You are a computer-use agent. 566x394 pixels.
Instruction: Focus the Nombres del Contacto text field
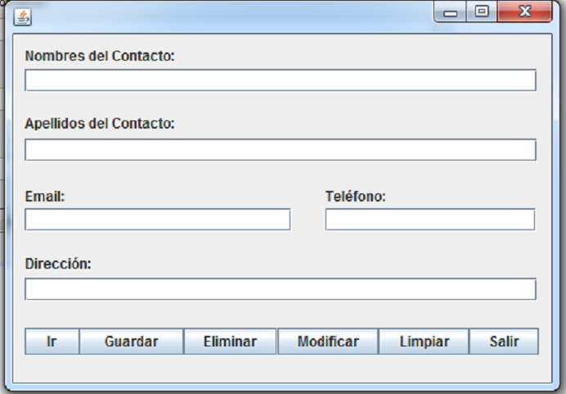[x=281, y=80]
